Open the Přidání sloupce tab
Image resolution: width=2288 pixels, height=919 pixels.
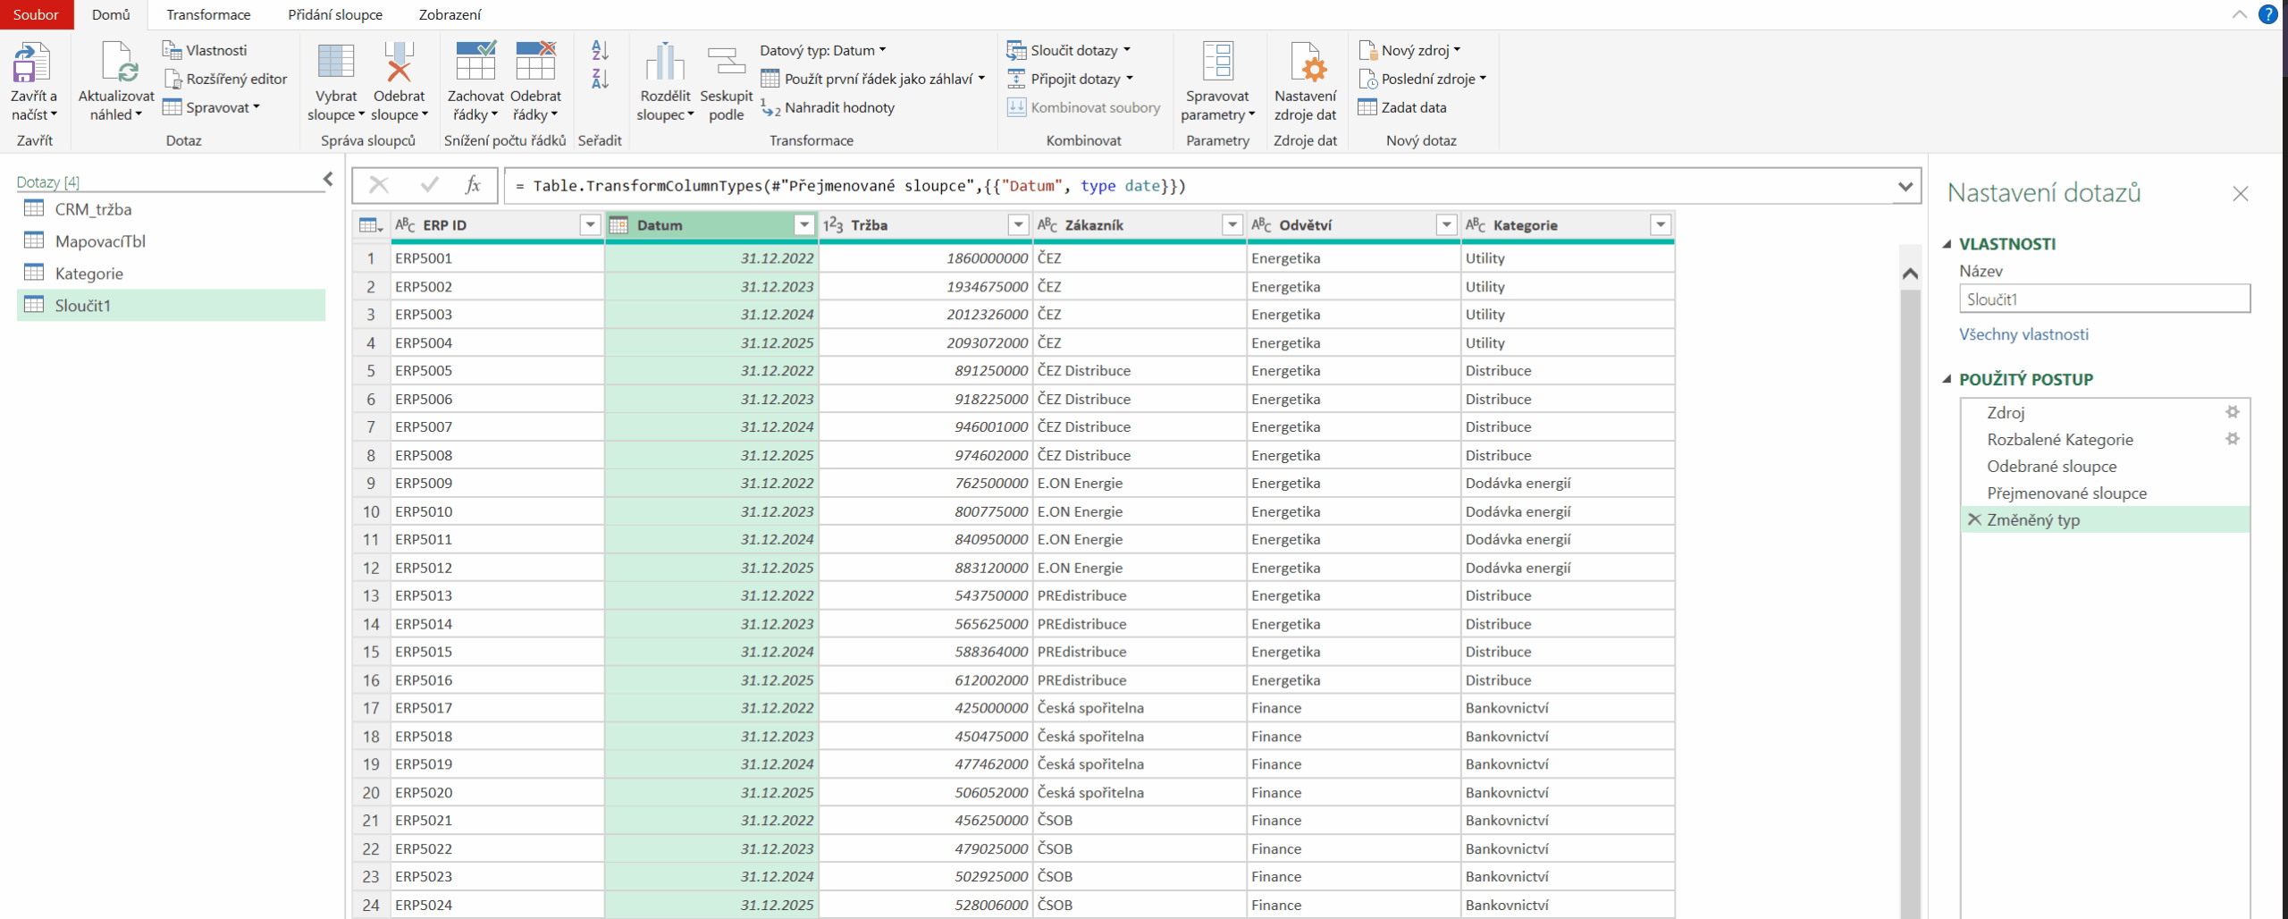334,14
